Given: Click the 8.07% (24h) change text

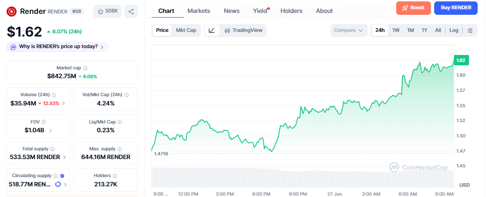Looking at the screenshot, I should (x=67, y=31).
